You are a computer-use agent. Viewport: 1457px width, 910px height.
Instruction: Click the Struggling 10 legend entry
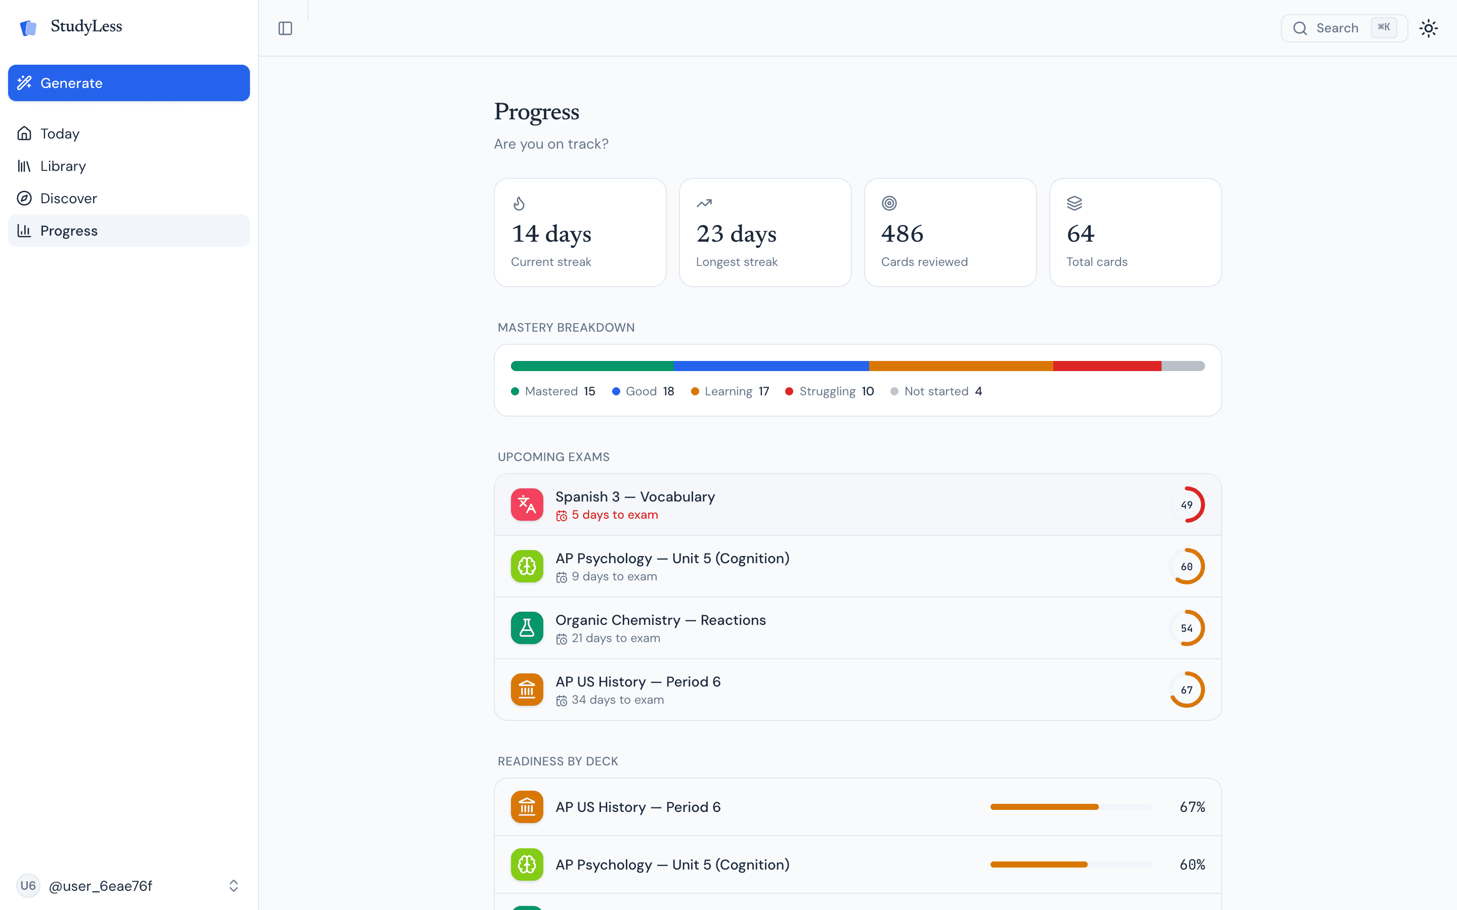(x=830, y=391)
